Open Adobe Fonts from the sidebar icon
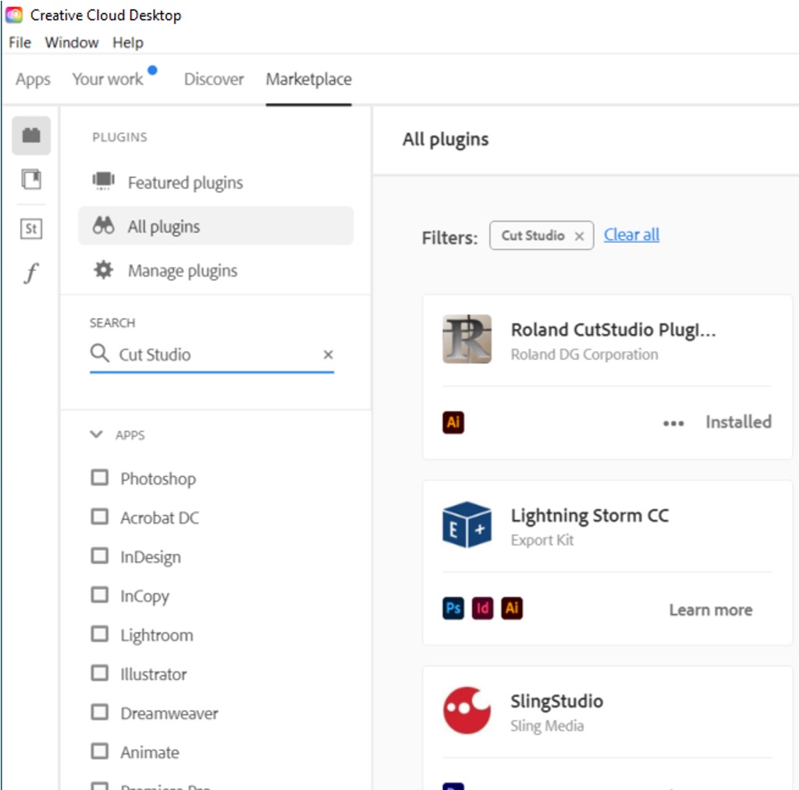Viewport: 799px width, 790px height. 31,274
